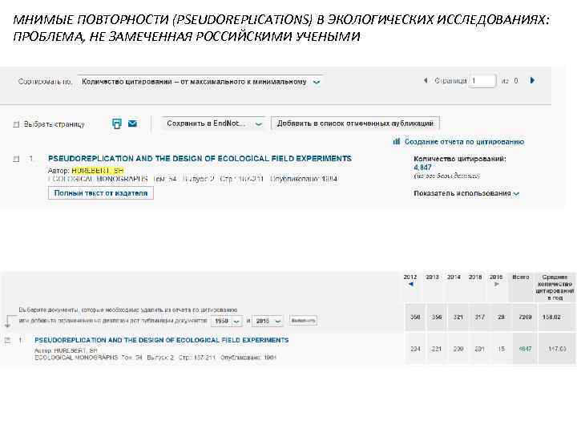Click the page number input field
This screenshot has width=577, height=433.
pyautogui.click(x=482, y=81)
